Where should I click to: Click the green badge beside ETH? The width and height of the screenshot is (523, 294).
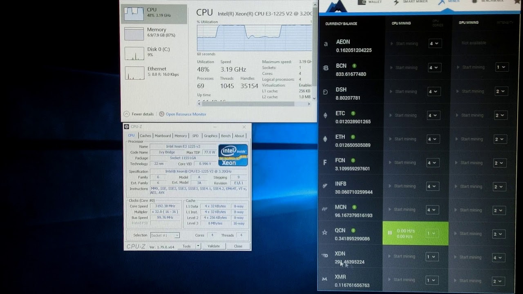click(353, 137)
